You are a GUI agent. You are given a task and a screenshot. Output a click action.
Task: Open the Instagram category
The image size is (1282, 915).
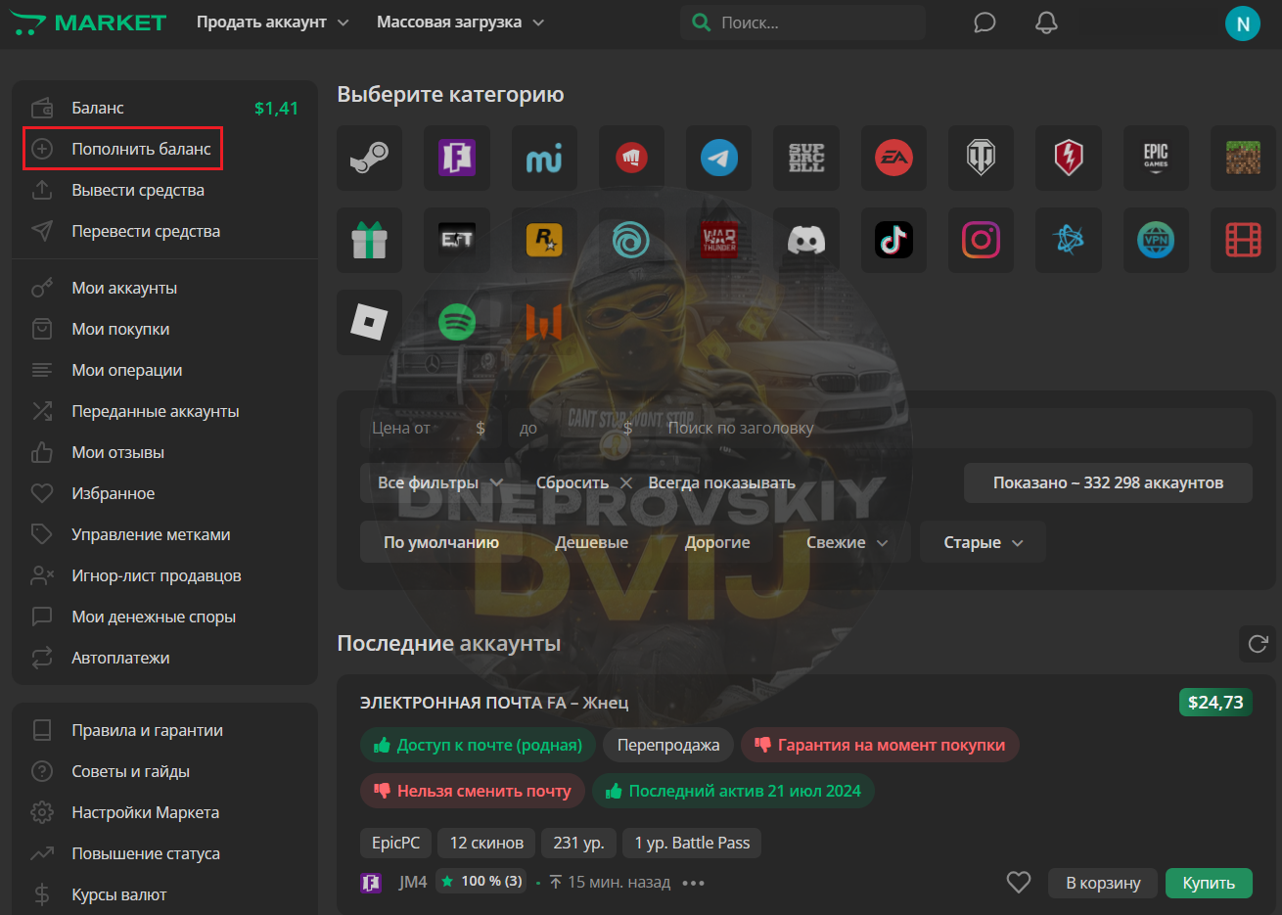point(981,240)
